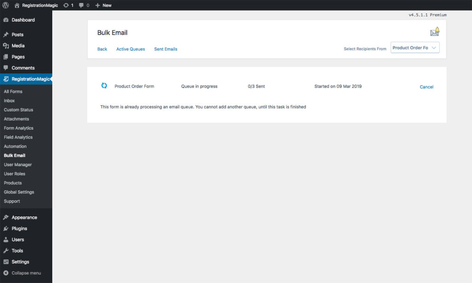
Task: Switch to Active Queues
Action: click(x=130, y=49)
